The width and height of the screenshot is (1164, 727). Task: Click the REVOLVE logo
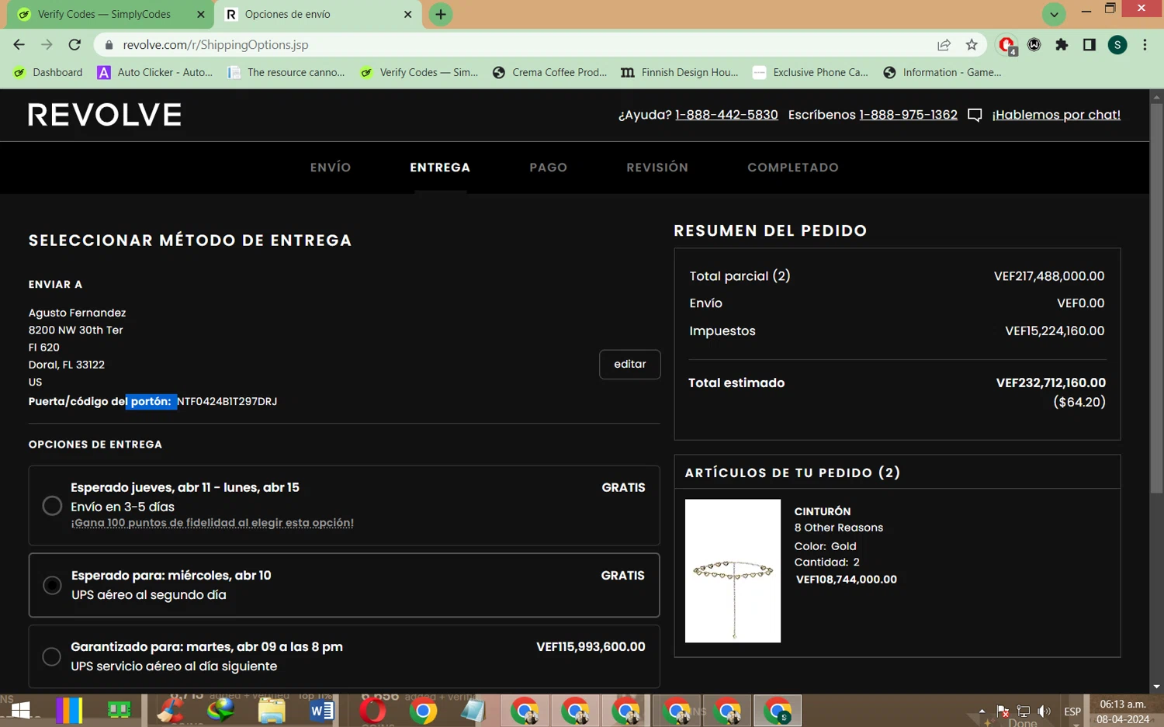click(x=105, y=115)
